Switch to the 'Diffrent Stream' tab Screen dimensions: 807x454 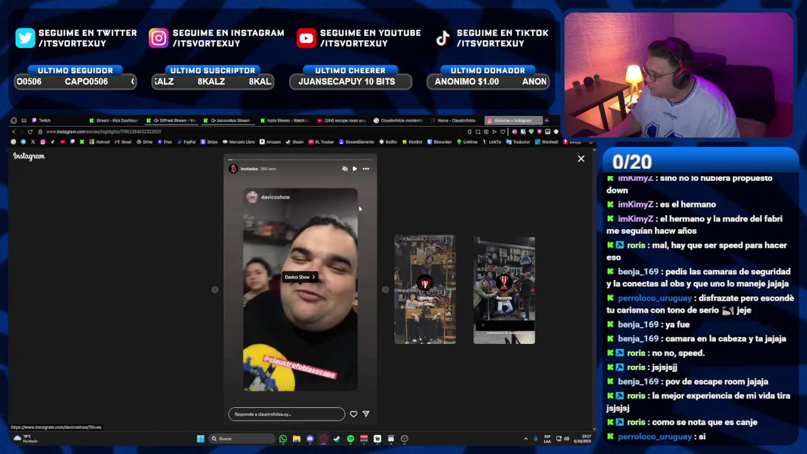171,120
